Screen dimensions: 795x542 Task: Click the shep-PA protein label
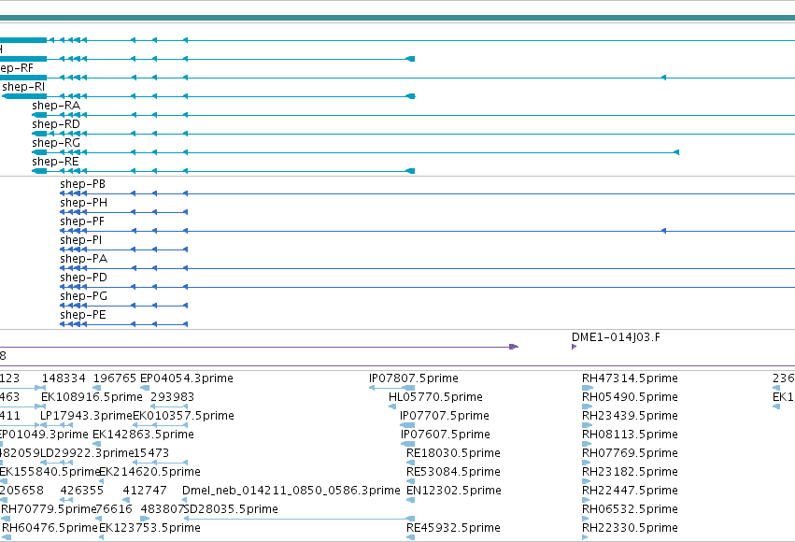[84, 259]
